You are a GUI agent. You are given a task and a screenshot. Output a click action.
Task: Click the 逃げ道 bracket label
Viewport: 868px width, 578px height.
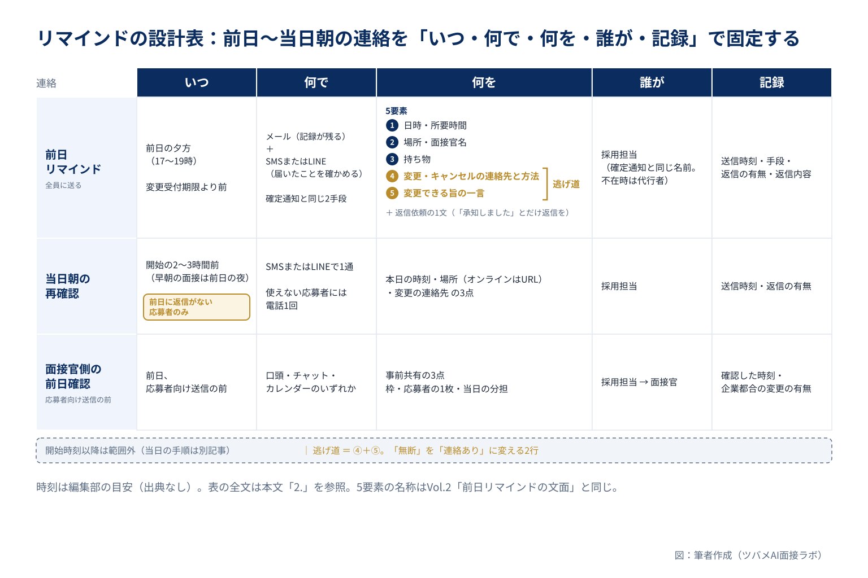tap(566, 184)
